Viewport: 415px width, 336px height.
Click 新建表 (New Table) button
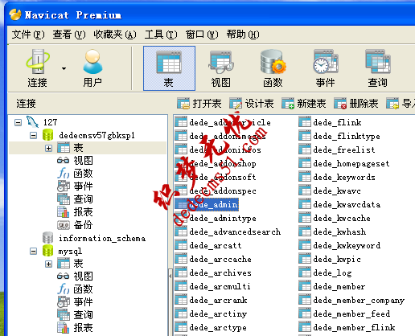coord(304,104)
